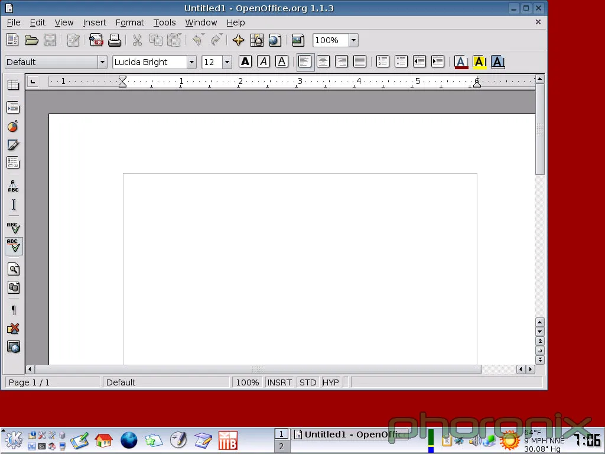Image resolution: width=605 pixels, height=454 pixels.
Task: Open Find and Replace magnifier icon
Action: click(14, 269)
